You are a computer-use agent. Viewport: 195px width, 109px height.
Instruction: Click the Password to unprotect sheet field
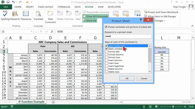(128, 36)
